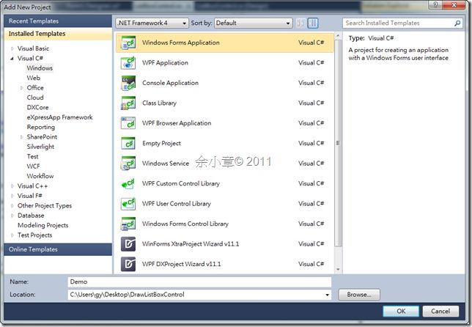
Task: Expand the Visual F# node
Action: (12, 196)
